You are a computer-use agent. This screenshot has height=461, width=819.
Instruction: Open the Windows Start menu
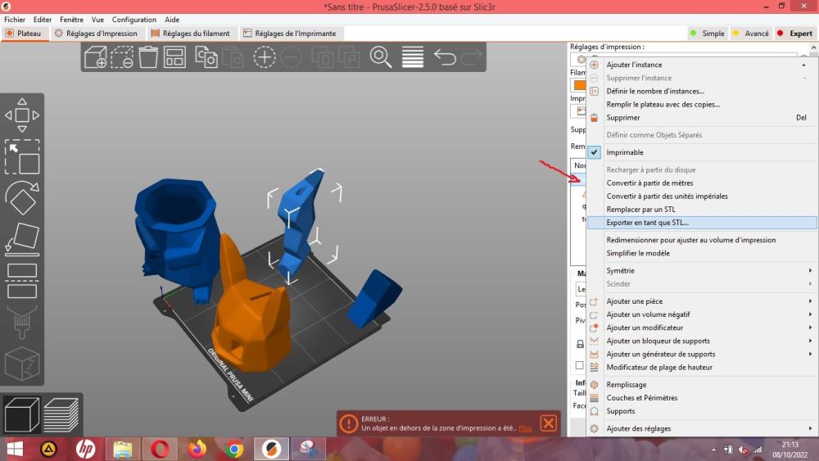coord(15,449)
